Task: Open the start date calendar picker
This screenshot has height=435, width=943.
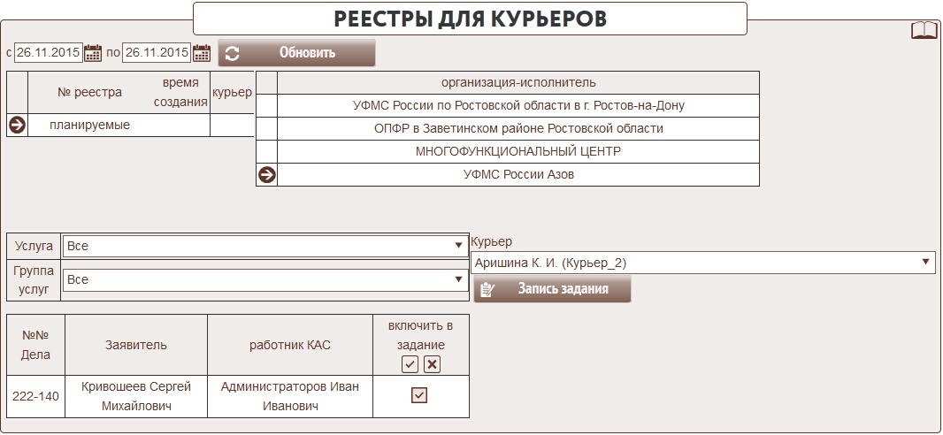Action: click(94, 53)
